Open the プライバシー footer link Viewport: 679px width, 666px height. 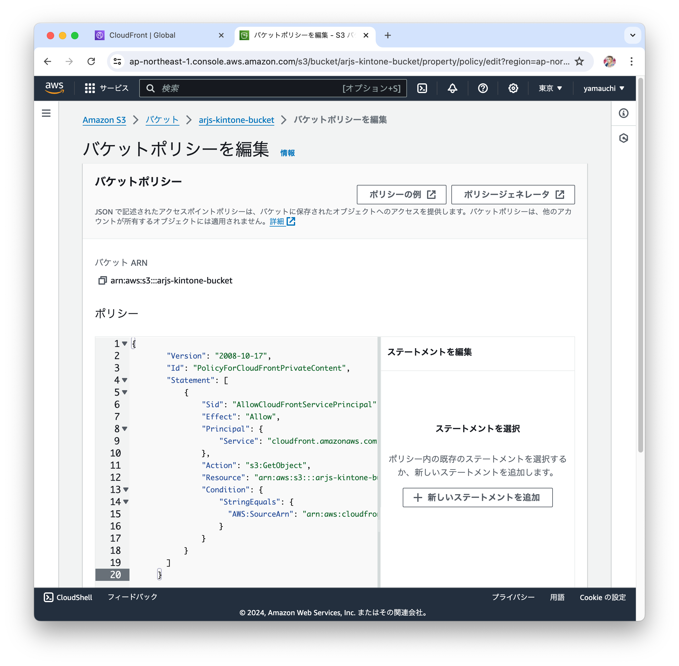point(513,597)
